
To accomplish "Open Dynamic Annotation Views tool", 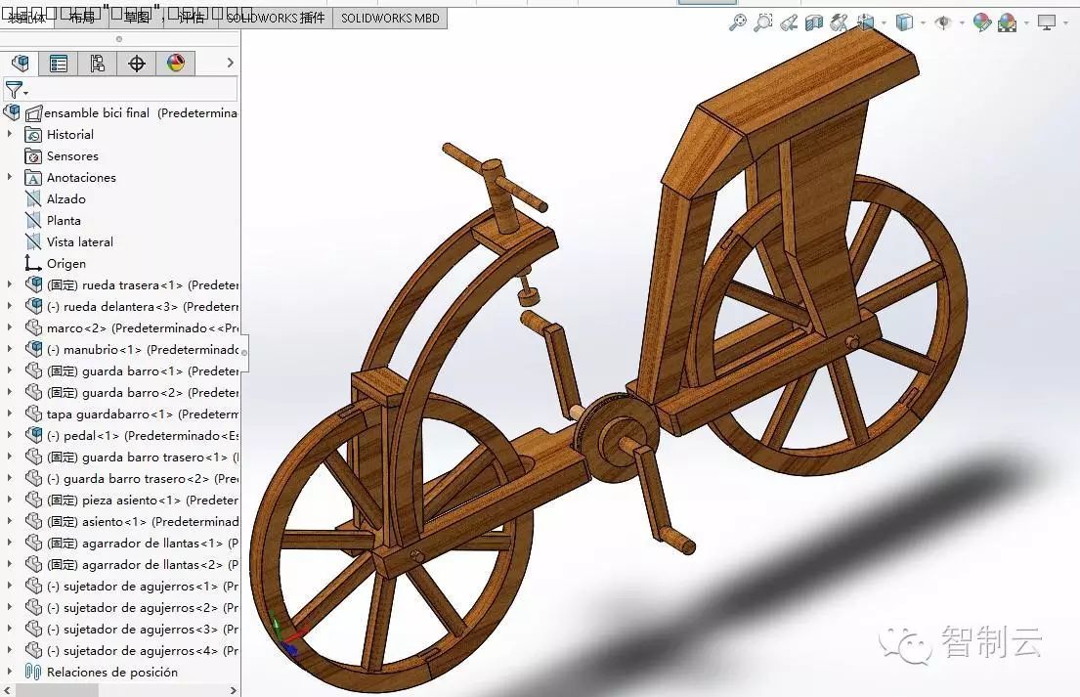I will click(x=839, y=22).
